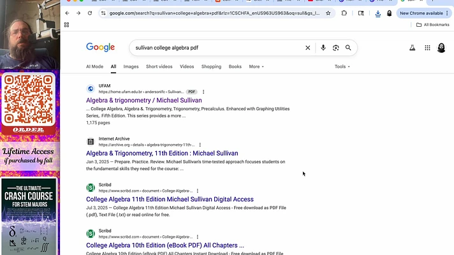Viewport: 454px width, 255px height.
Task: Click the UFAM site favicon
Action: coord(91,89)
